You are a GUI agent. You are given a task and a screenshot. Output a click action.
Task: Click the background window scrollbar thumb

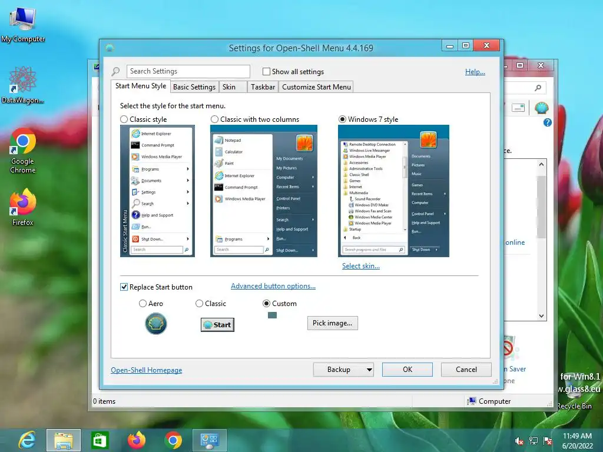point(542,207)
